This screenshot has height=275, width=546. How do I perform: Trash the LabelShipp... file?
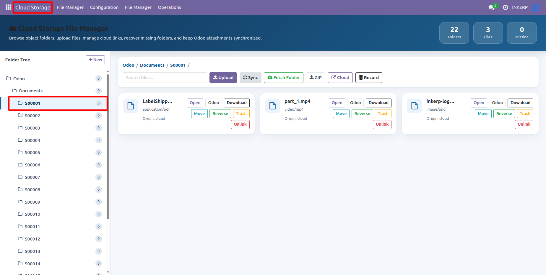coord(241,114)
